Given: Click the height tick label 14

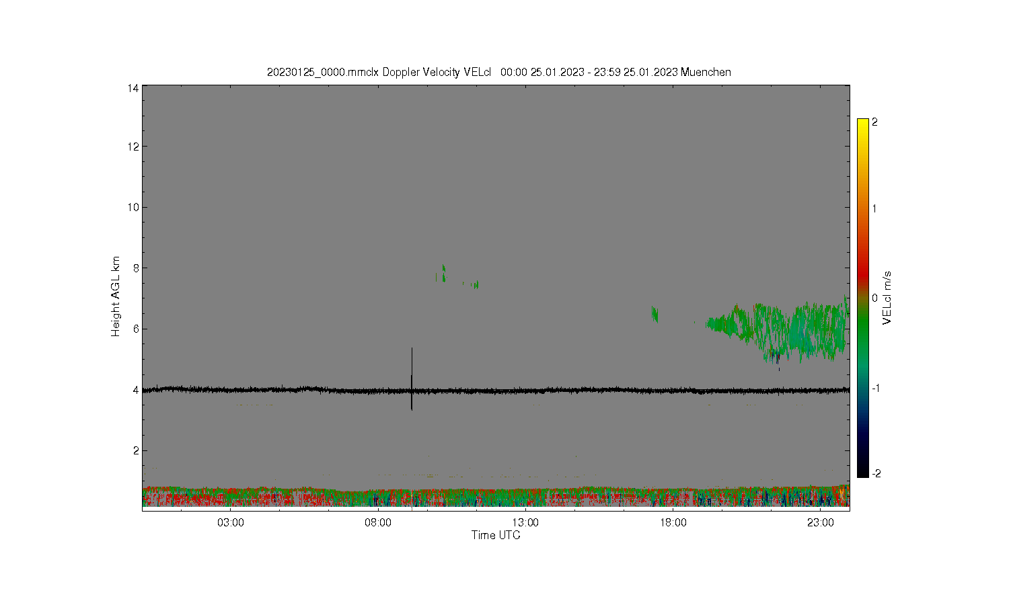Looking at the screenshot, I should pos(133,88).
